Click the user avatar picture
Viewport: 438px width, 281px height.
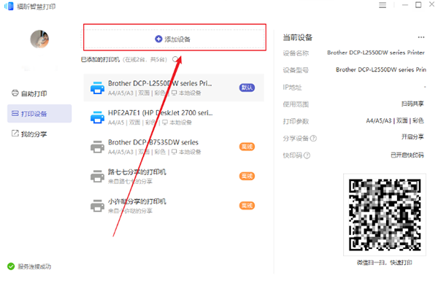[x=39, y=39]
